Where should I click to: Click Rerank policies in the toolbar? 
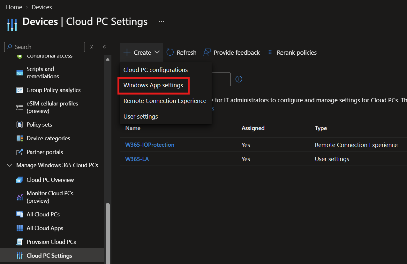pos(292,52)
